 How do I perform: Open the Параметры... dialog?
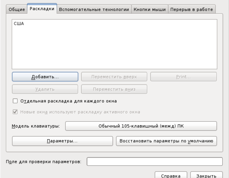click(63, 141)
